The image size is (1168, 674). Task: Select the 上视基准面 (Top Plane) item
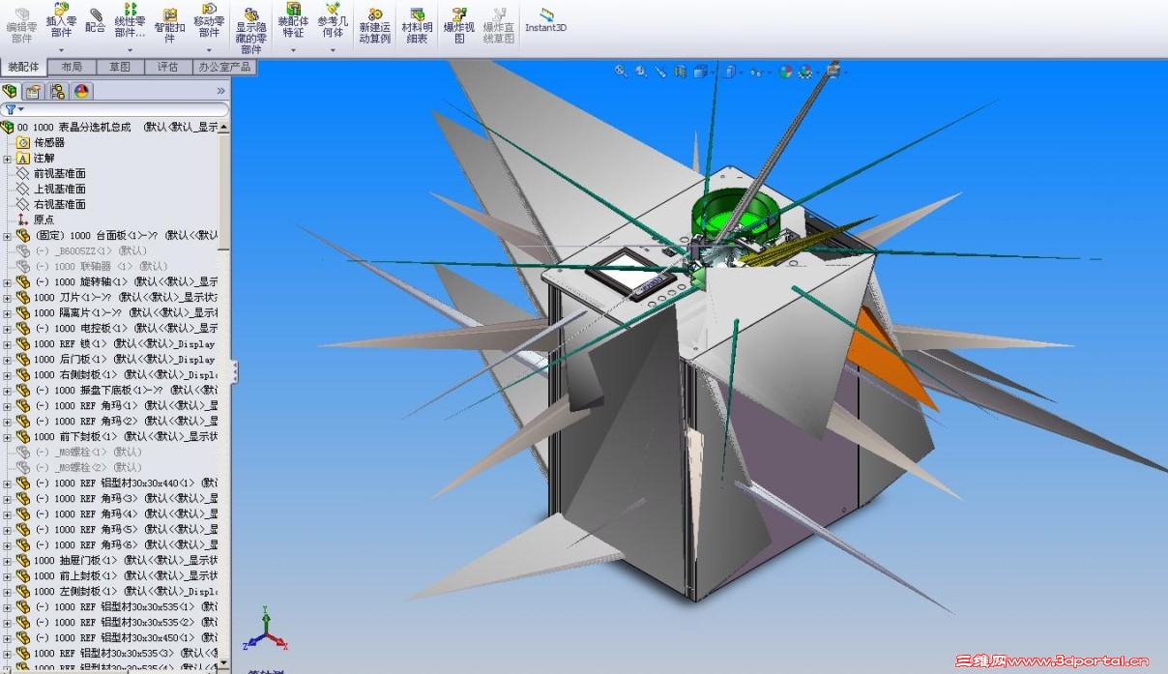point(50,189)
